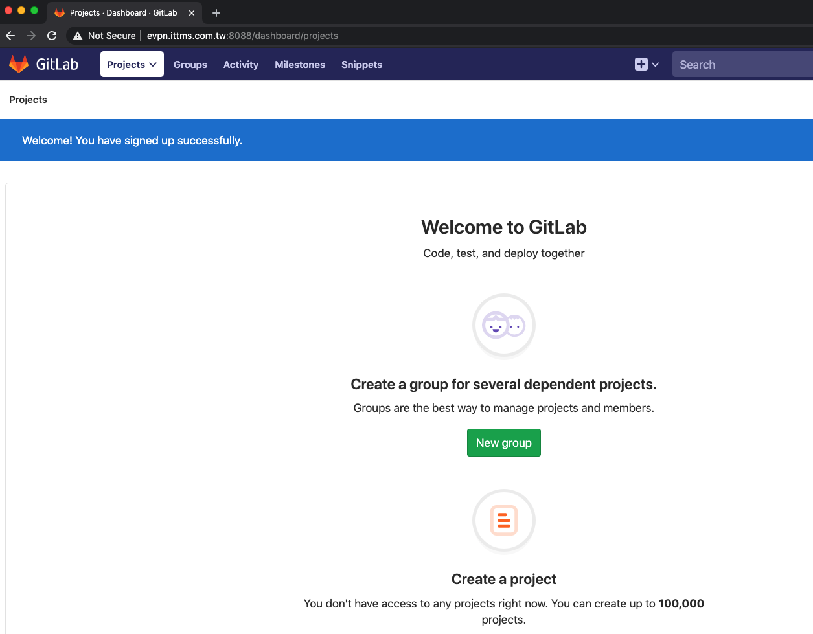The image size is (813, 634).
Task: Reload the page with refresh icon
Action: [x=52, y=36]
